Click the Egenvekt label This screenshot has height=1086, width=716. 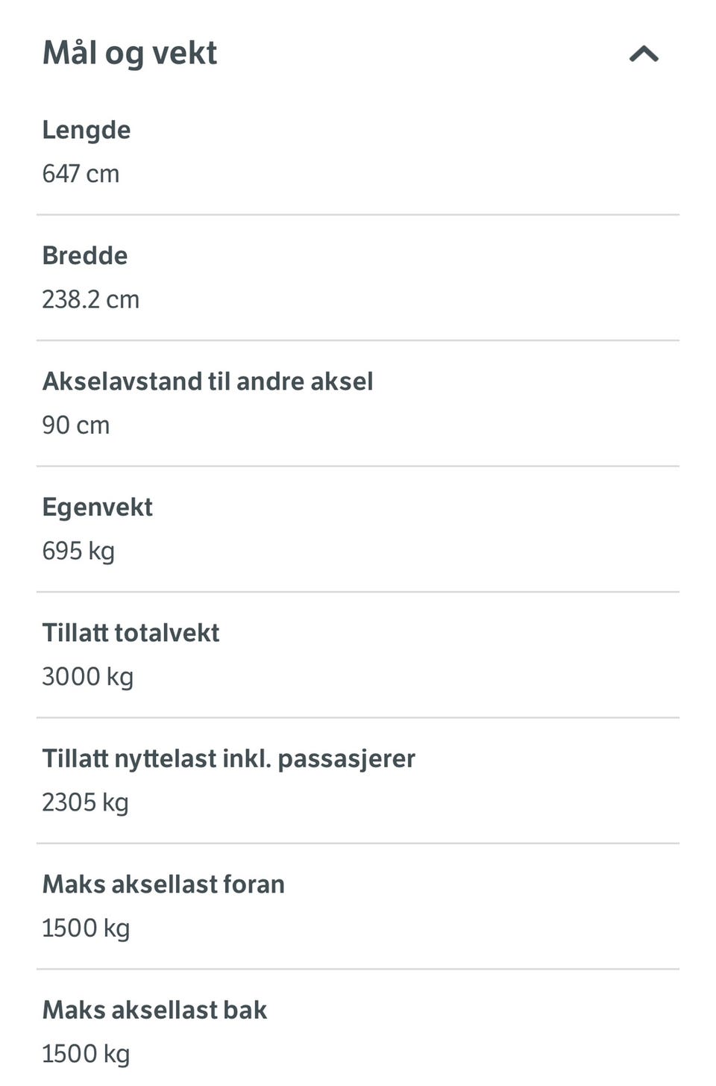coord(97,507)
